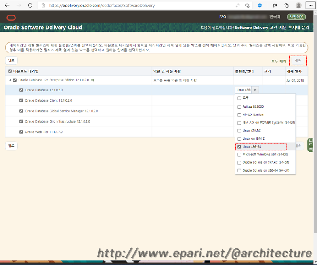Image resolution: width=317 pixels, height=265 pixels.
Task: Open 오라클 표준 약관 및 제한 사항 link
Action: click(x=175, y=81)
